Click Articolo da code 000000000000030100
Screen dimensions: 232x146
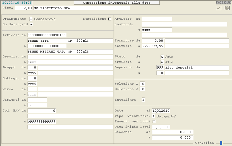coord(47,35)
